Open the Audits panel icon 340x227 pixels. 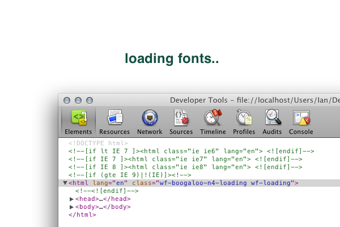pos(273,117)
